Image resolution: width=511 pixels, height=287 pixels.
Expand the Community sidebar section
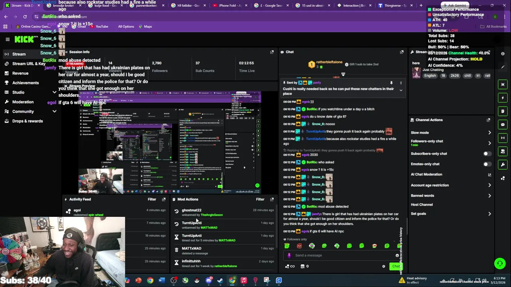pyautogui.click(x=30, y=112)
